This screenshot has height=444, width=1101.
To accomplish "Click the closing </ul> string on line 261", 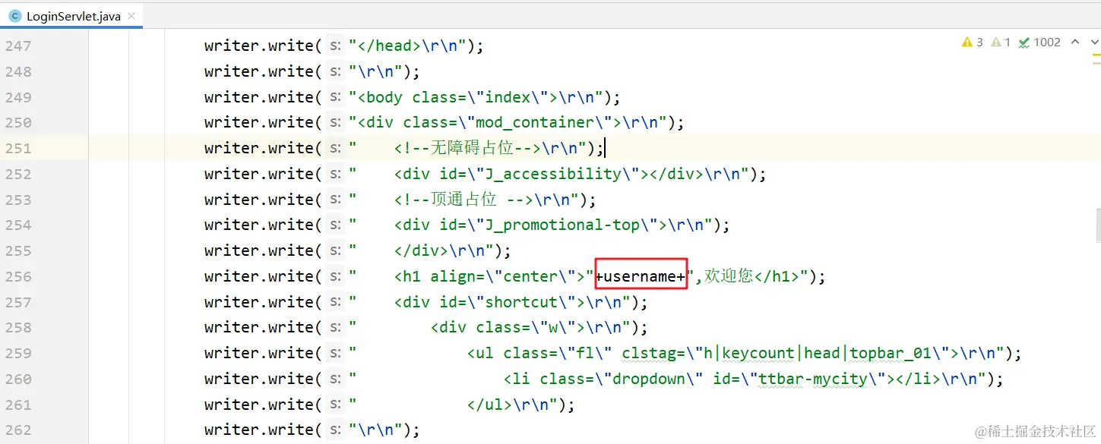I will coord(454,405).
